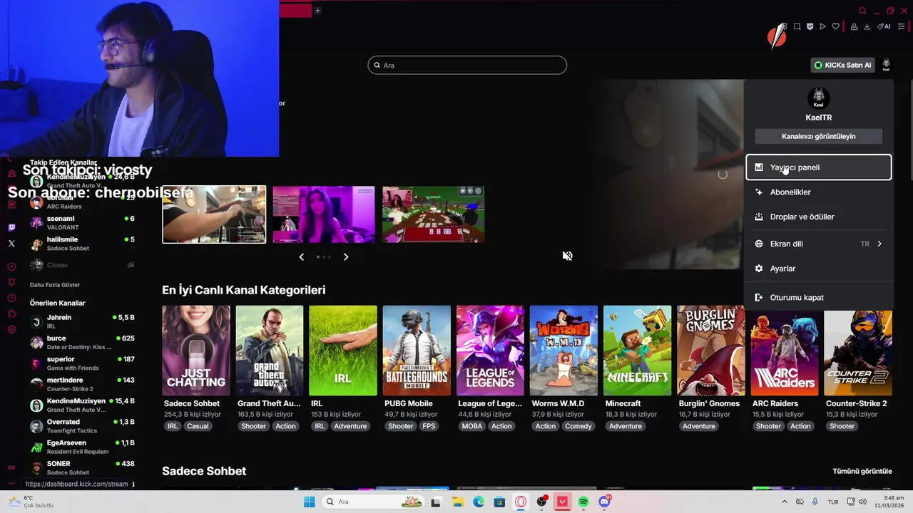Open Overrated recommended channel
The image size is (913, 513).
(x=82, y=426)
